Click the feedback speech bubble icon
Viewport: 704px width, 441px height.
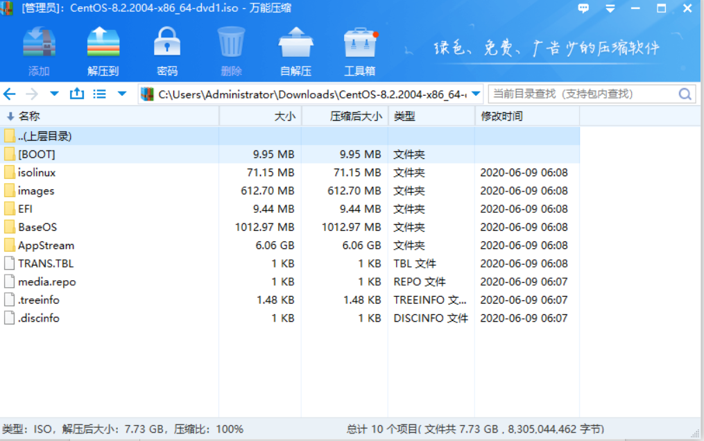pyautogui.click(x=583, y=8)
